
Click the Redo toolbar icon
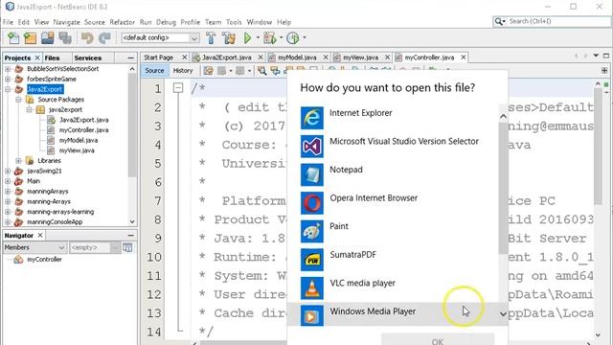pyautogui.click(x=104, y=38)
